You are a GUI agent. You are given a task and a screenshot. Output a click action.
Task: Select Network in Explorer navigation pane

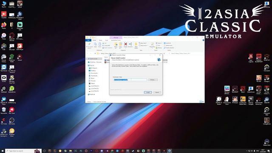coord(92,94)
